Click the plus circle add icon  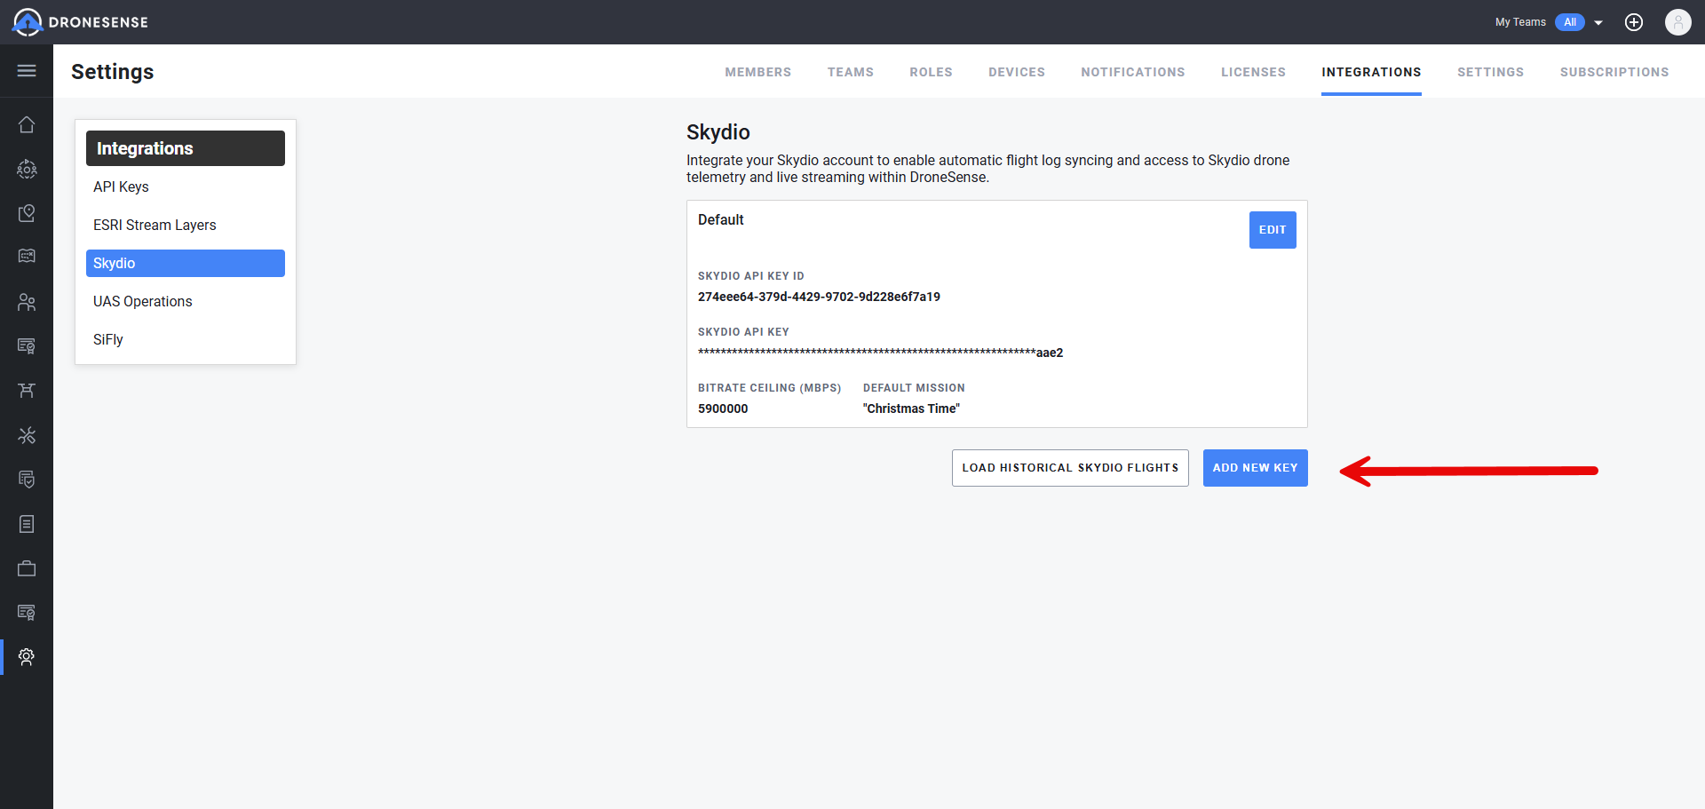[1634, 22]
